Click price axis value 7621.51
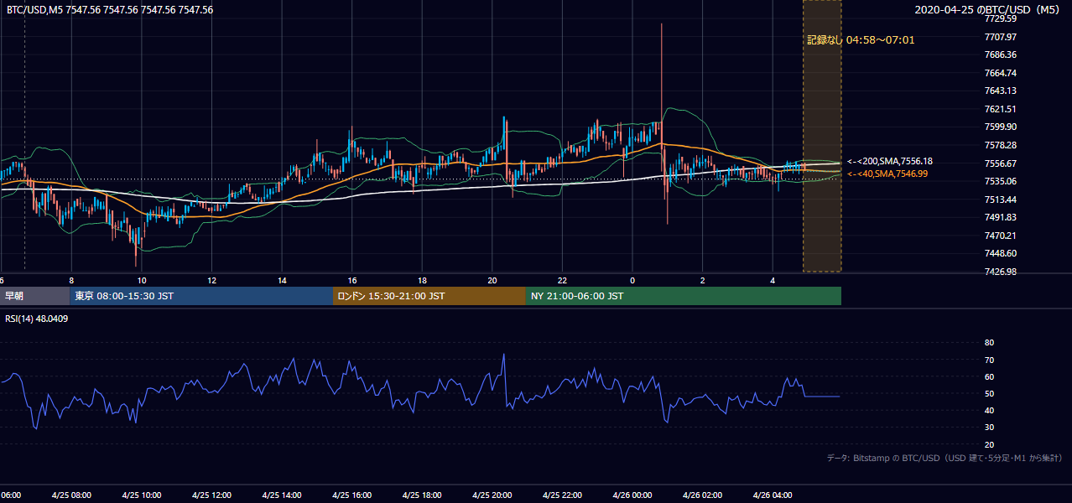This screenshot has height=503, width=1072. (x=1001, y=109)
